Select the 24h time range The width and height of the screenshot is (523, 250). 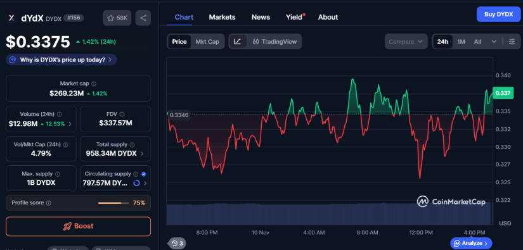(x=442, y=42)
